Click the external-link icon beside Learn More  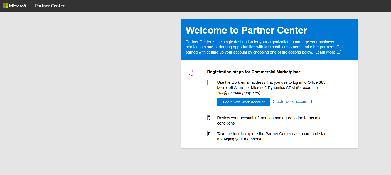tap(339, 52)
